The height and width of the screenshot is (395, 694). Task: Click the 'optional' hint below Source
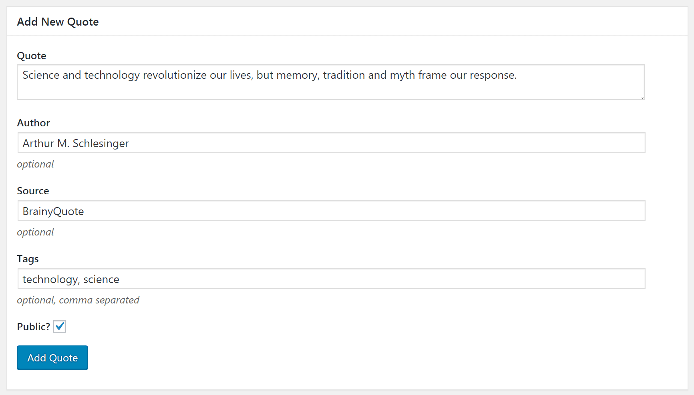pyautogui.click(x=35, y=232)
